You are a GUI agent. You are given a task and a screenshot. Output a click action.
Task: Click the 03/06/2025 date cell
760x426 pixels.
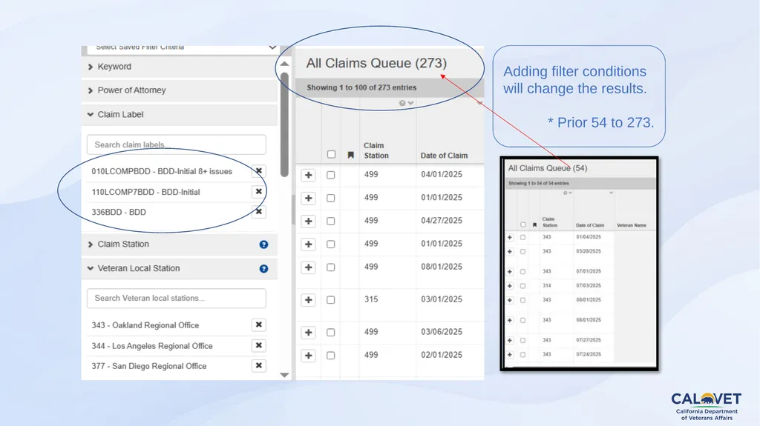(442, 332)
